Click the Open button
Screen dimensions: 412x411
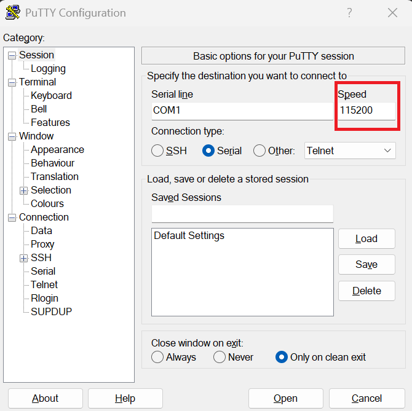285,399
